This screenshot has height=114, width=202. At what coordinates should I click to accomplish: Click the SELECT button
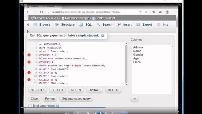coord(57,90)
